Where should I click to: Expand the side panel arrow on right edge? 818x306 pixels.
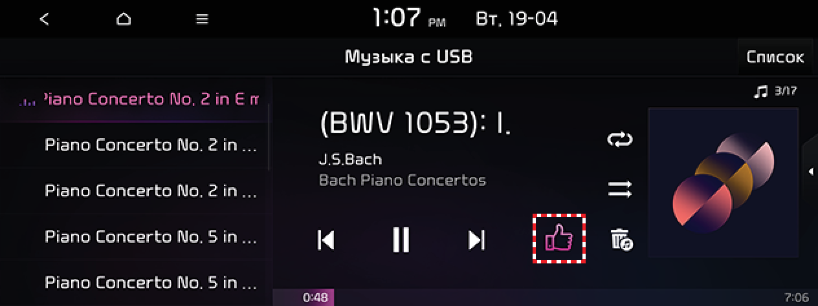click(810, 171)
